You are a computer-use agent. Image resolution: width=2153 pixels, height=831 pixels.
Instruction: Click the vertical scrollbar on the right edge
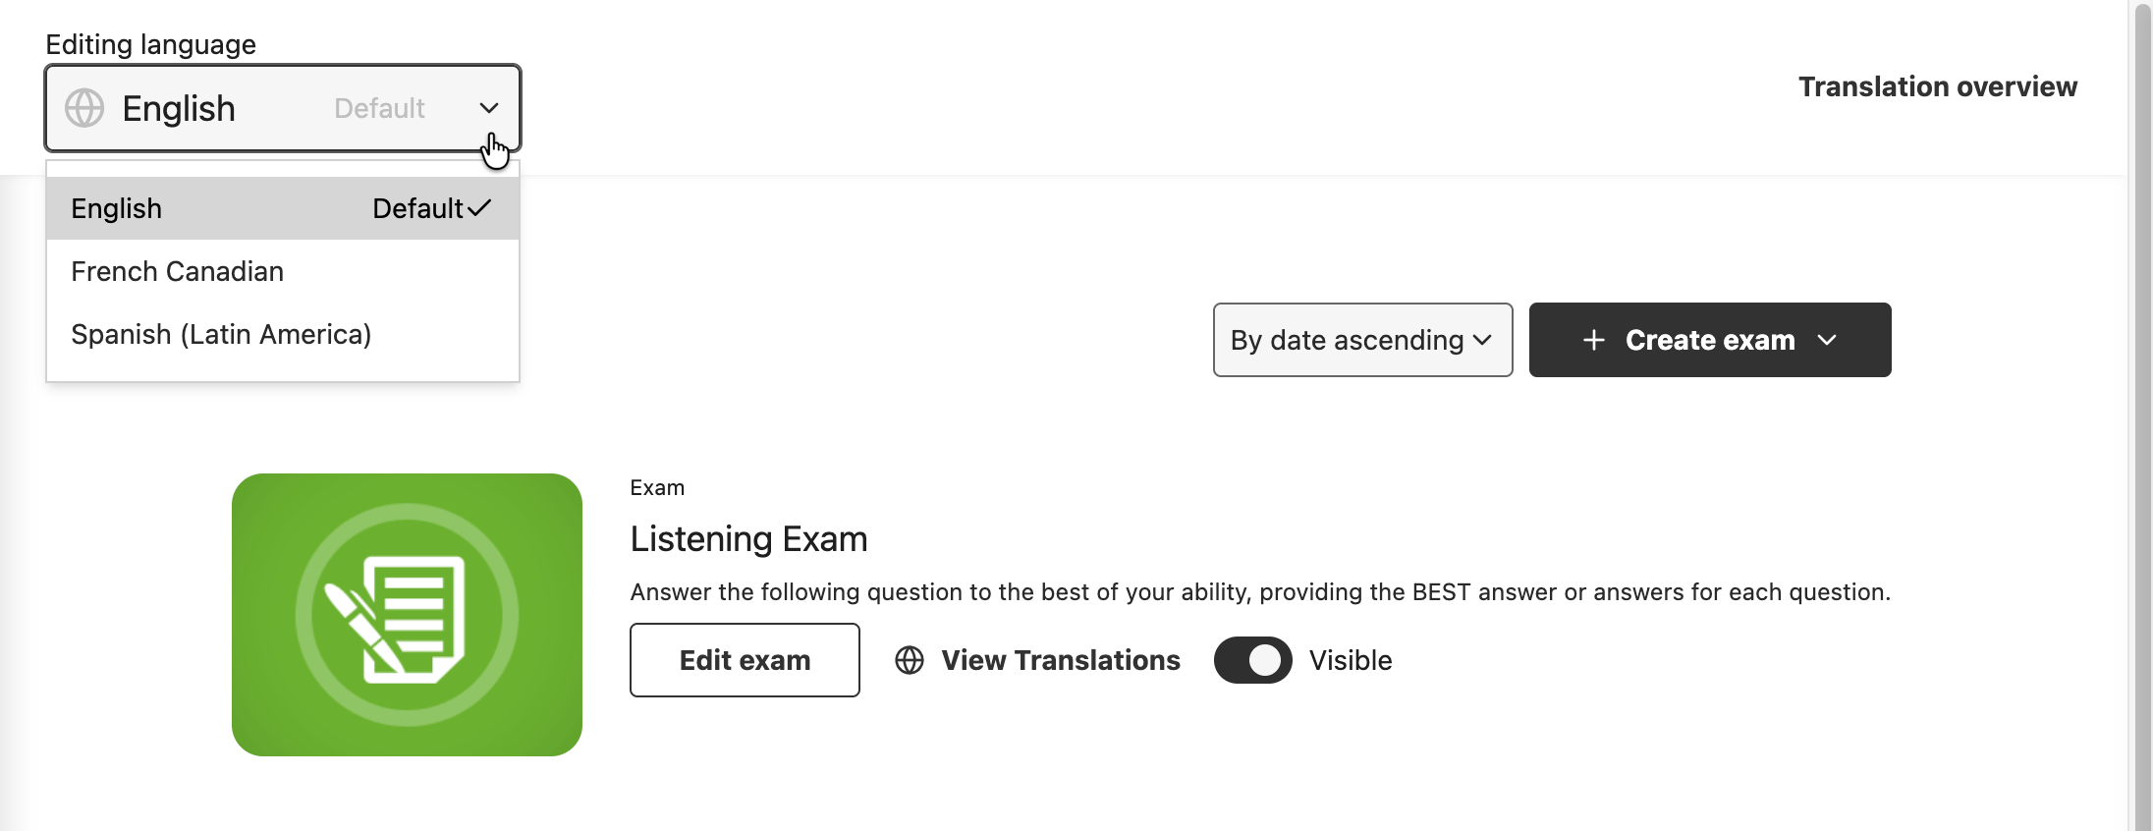click(2143, 415)
